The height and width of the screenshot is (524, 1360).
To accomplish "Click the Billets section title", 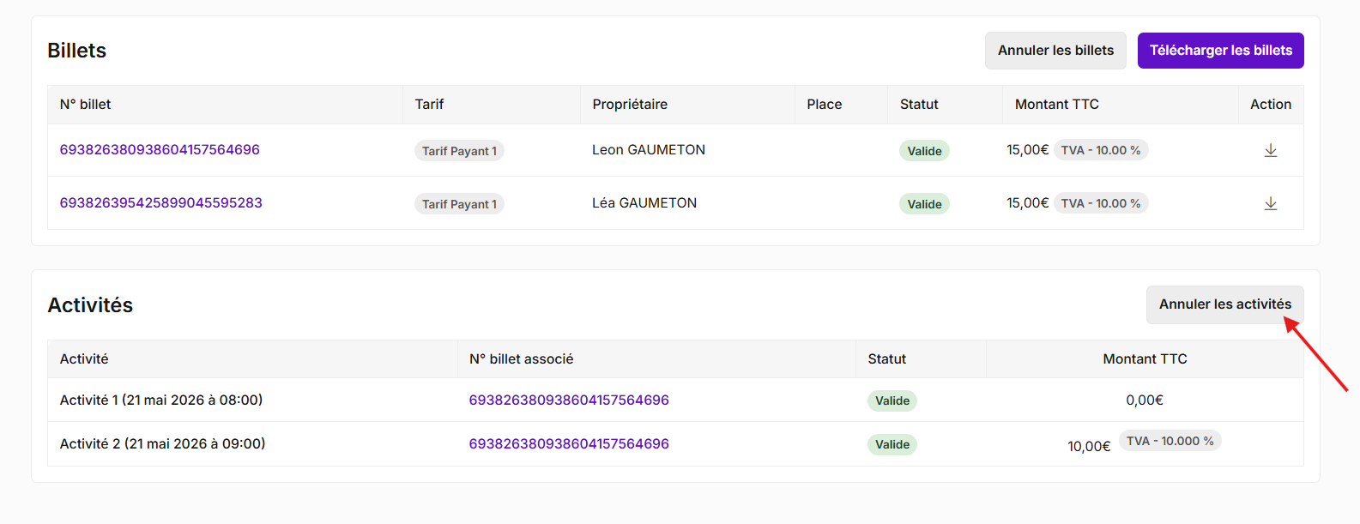I will [x=77, y=51].
